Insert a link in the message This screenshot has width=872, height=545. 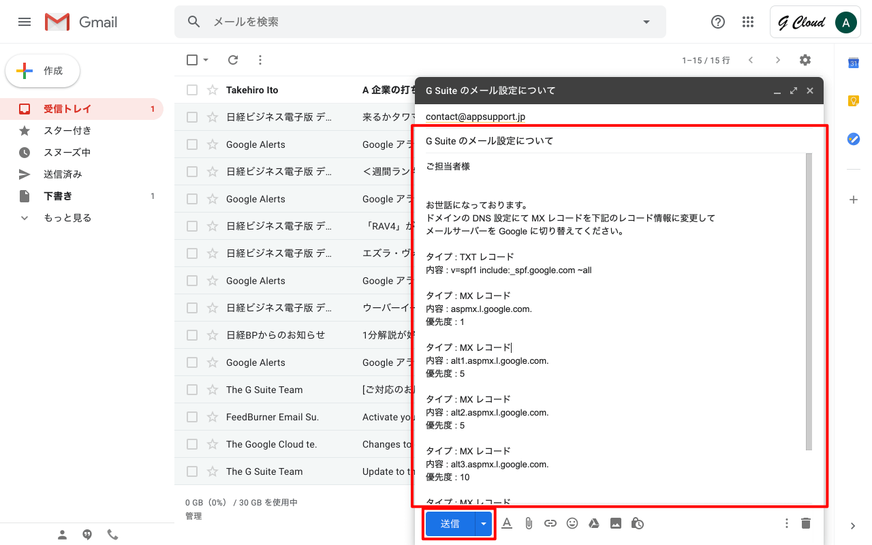click(x=550, y=523)
